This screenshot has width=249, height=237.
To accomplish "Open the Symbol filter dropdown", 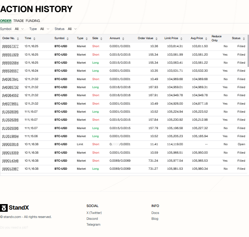I will point(19,29).
